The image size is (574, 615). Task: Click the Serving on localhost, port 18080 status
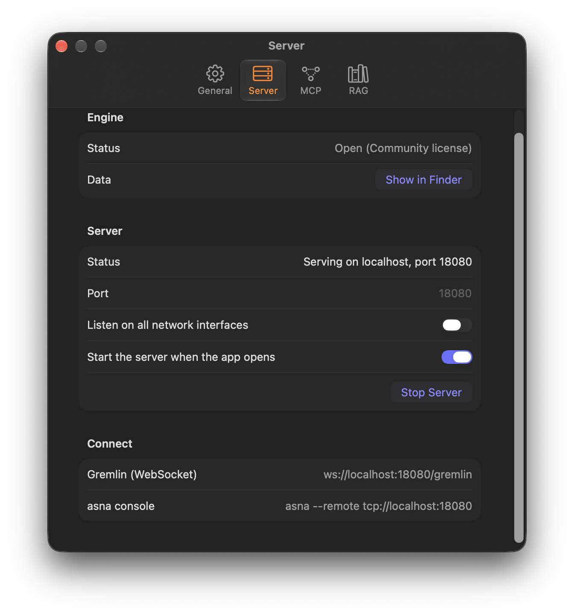coord(387,262)
